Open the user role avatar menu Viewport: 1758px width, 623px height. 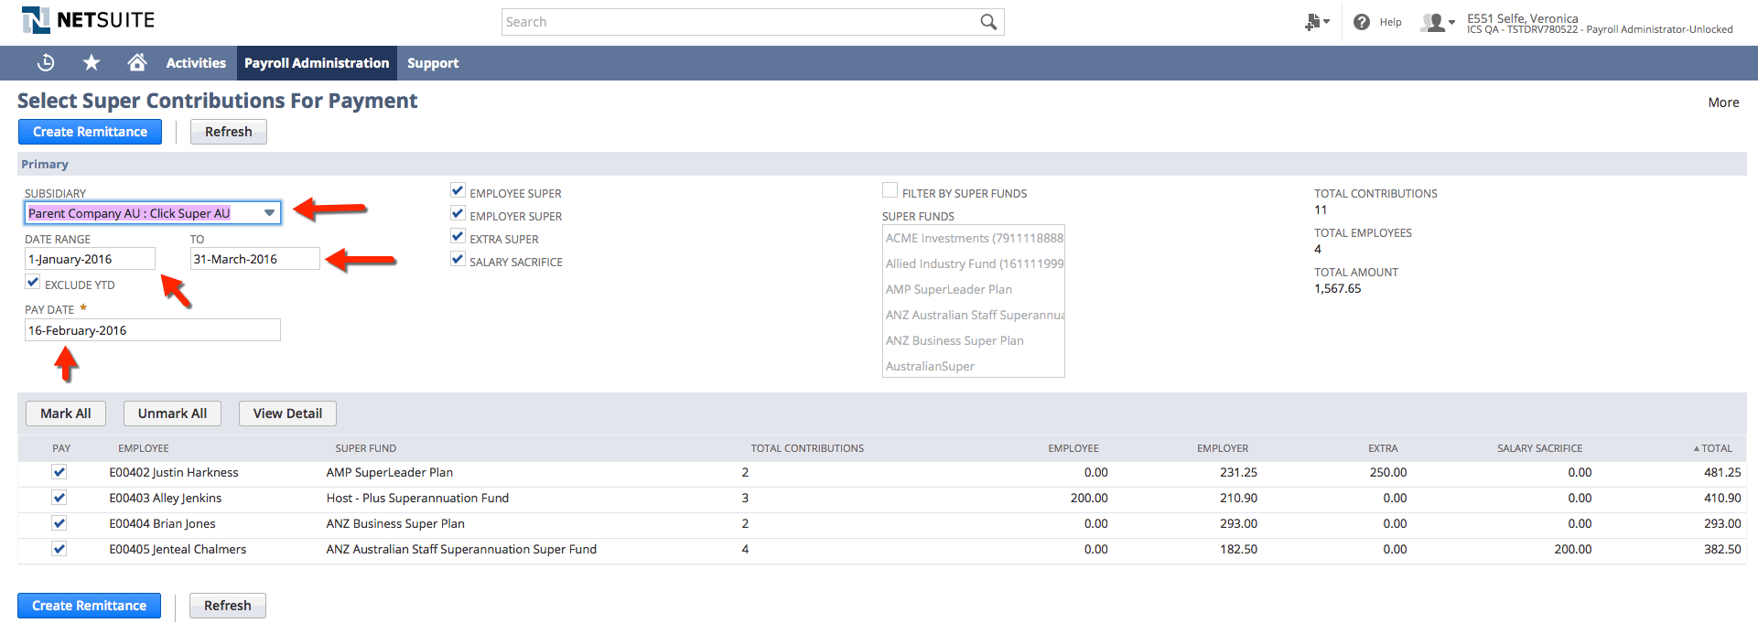[1438, 22]
